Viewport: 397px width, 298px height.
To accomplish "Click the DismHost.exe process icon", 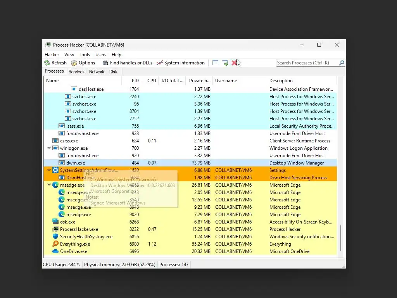I will [x=62, y=177].
